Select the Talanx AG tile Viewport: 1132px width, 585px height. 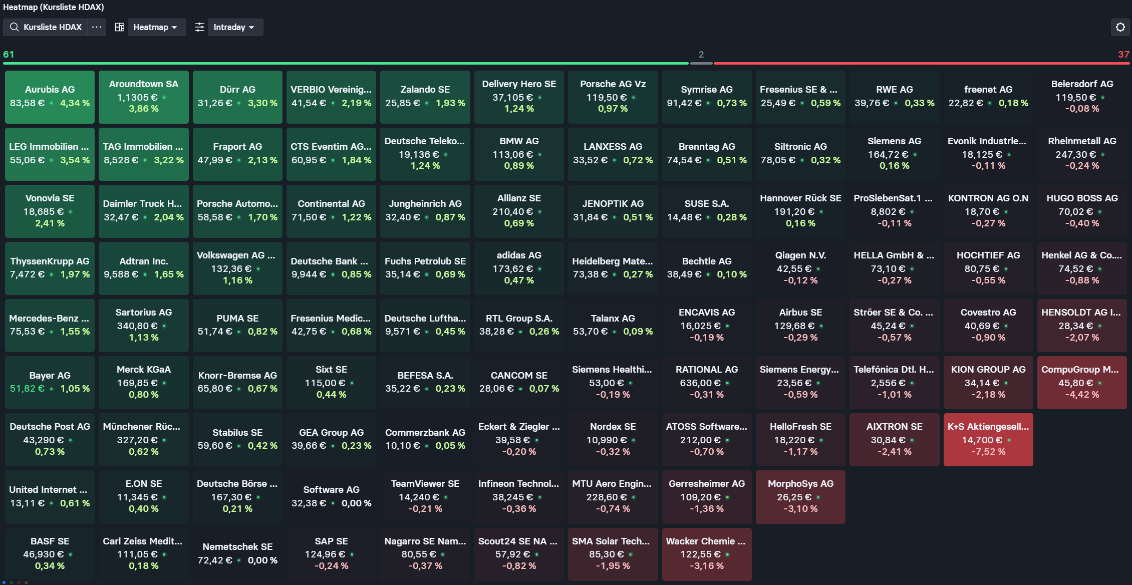click(613, 326)
